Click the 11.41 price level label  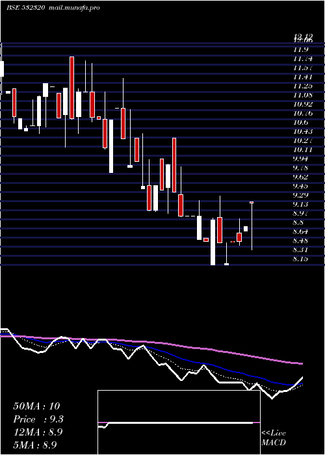point(303,77)
